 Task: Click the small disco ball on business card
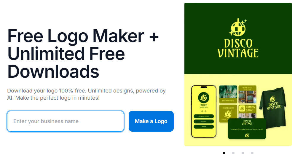click(x=247, y=135)
